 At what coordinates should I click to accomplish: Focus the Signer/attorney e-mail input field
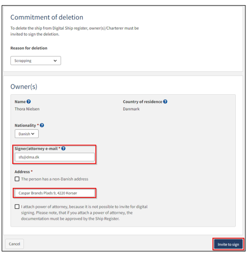(54, 157)
